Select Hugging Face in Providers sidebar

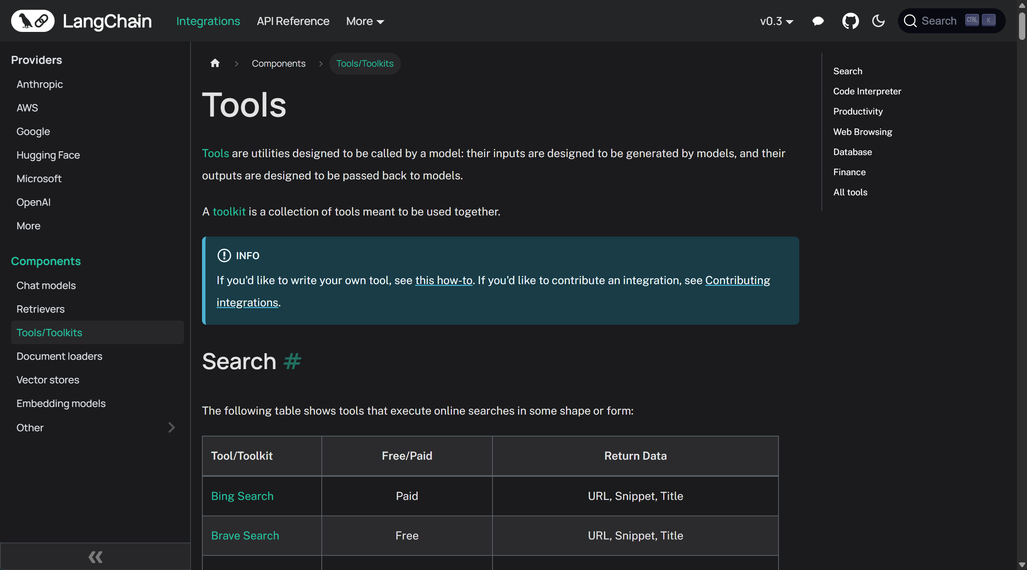(48, 155)
